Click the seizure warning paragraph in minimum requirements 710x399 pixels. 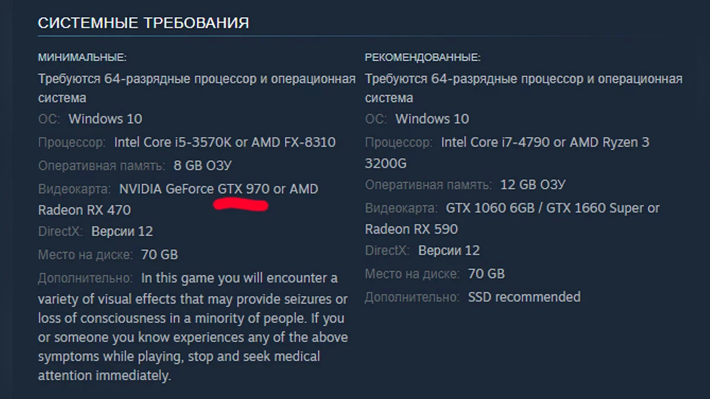[192, 327]
